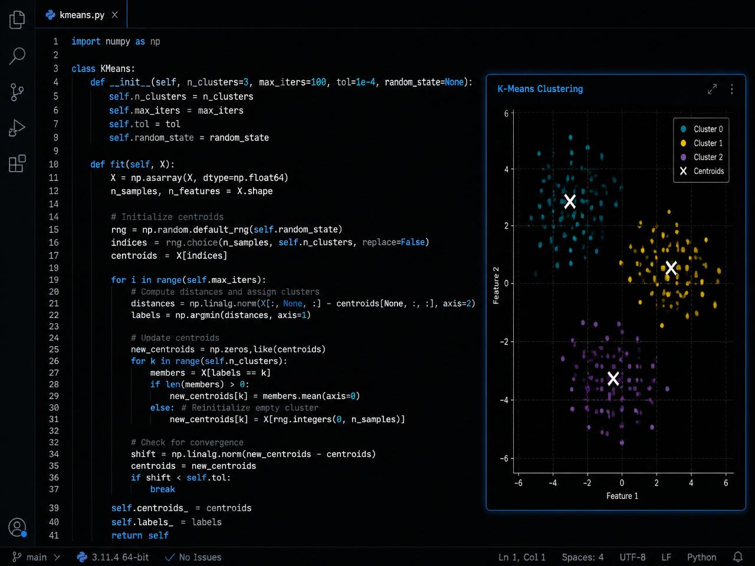755x566 pixels.
Task: Open the Extensions icon
Action: click(18, 163)
